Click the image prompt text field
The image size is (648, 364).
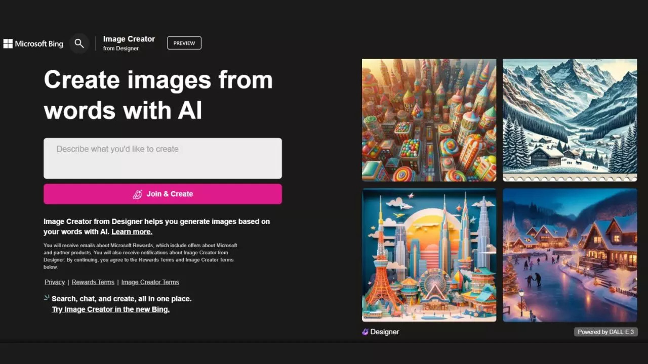162,158
